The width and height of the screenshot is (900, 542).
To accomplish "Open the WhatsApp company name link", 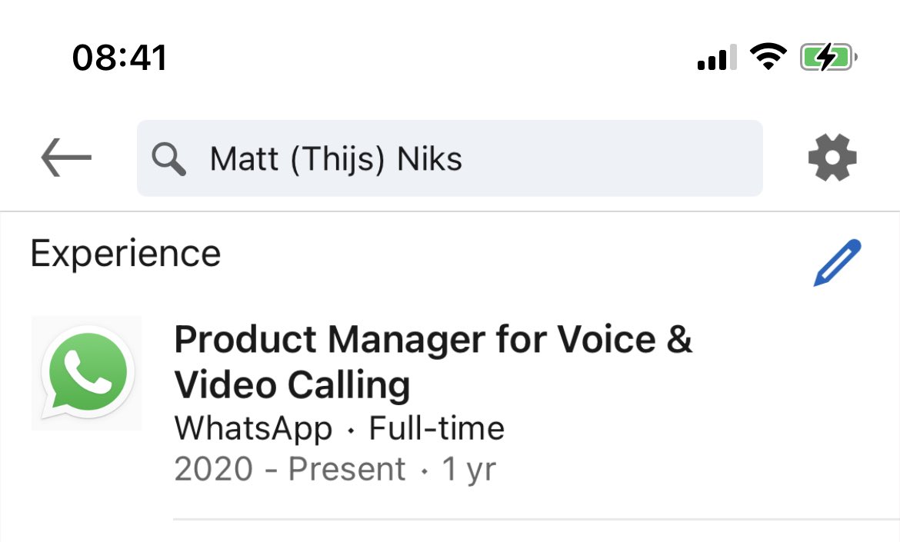I will click(x=253, y=428).
